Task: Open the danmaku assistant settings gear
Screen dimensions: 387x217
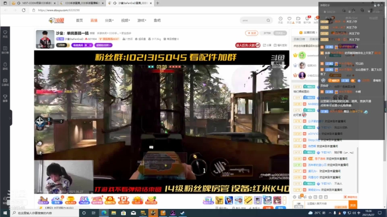Action: (378, 5)
